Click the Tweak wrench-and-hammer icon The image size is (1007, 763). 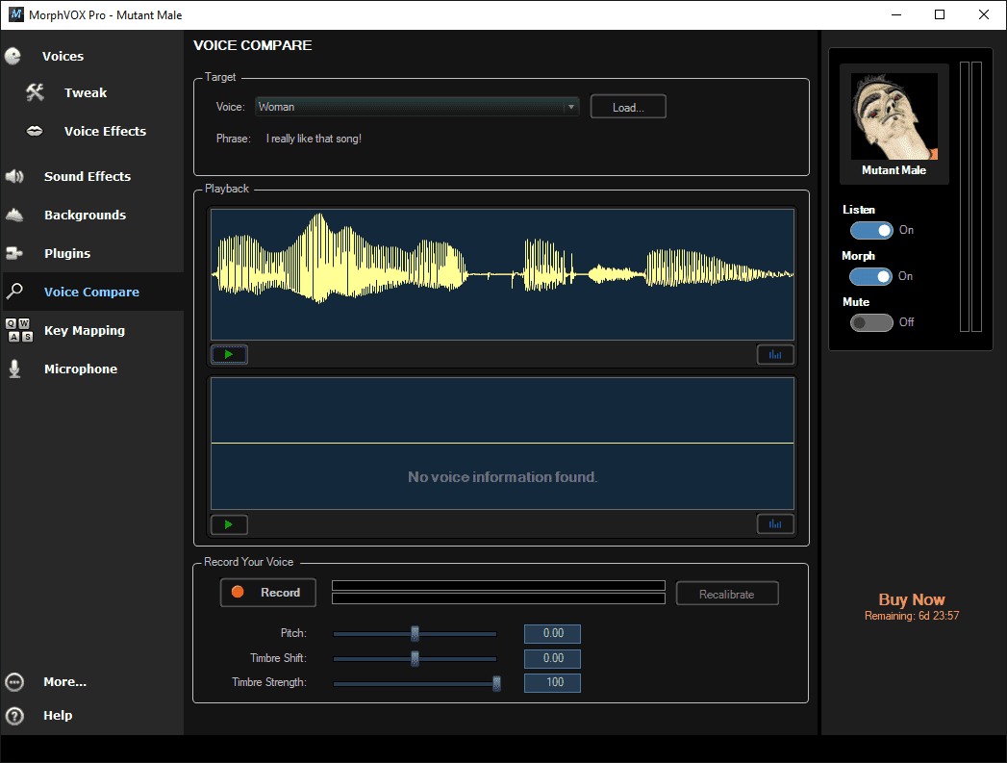click(36, 92)
